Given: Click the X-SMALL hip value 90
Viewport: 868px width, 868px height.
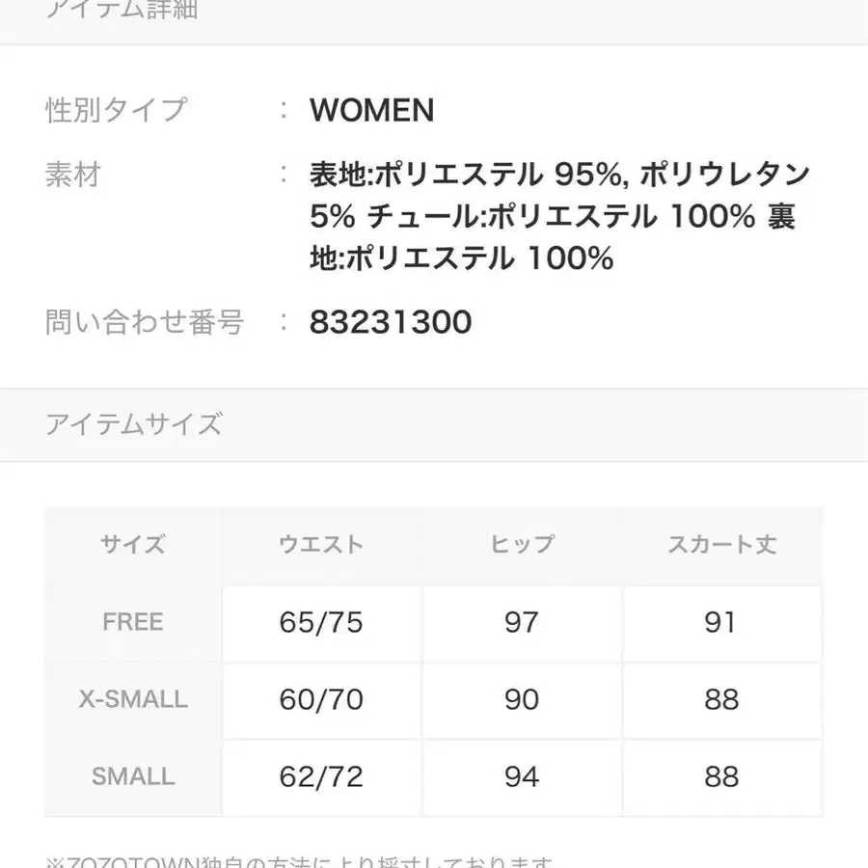Looking at the screenshot, I should tap(522, 699).
